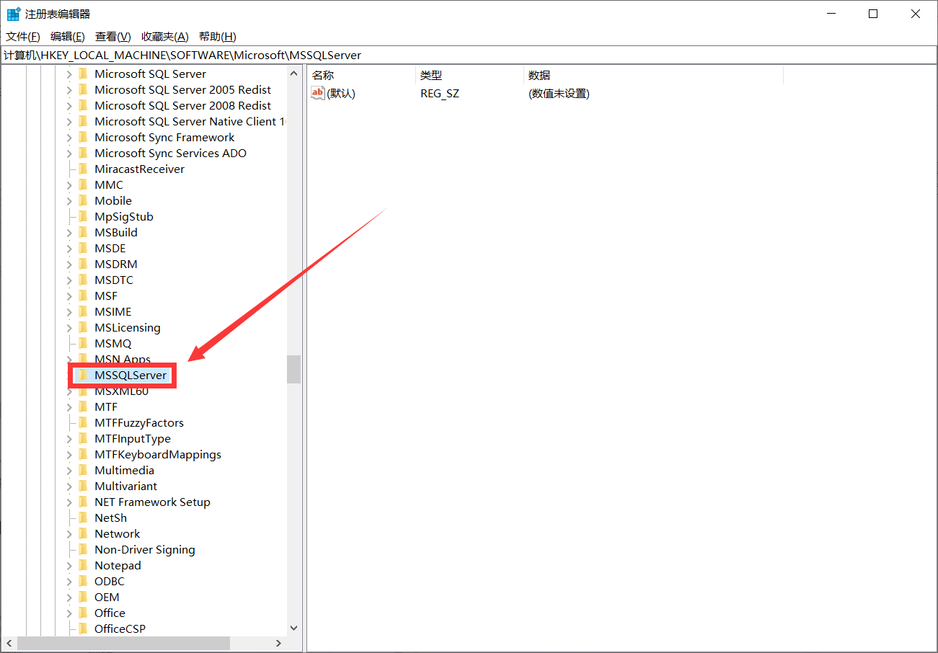Expand the MSBuild key
Screen dimensions: 938x653
pos(70,233)
